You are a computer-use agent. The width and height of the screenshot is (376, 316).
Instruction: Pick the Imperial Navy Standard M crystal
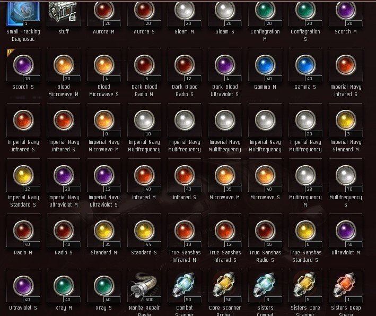(346, 120)
